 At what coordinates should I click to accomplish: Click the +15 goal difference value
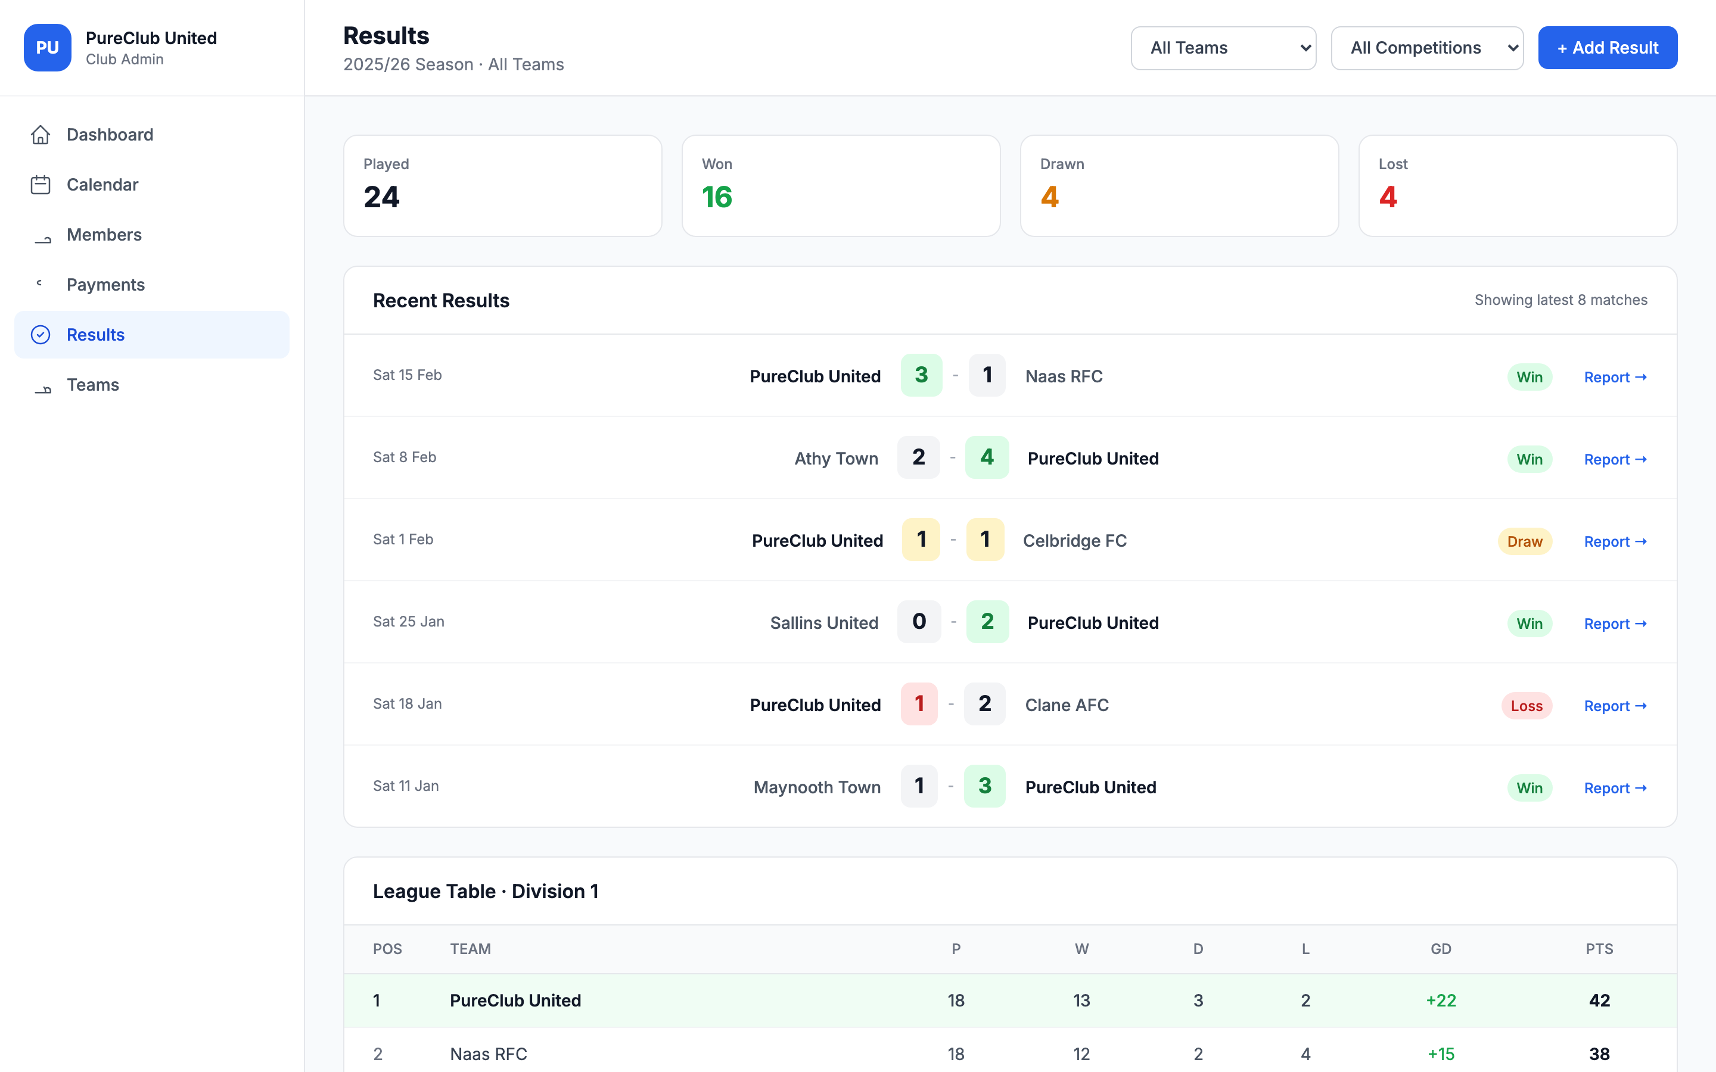click(1441, 1054)
